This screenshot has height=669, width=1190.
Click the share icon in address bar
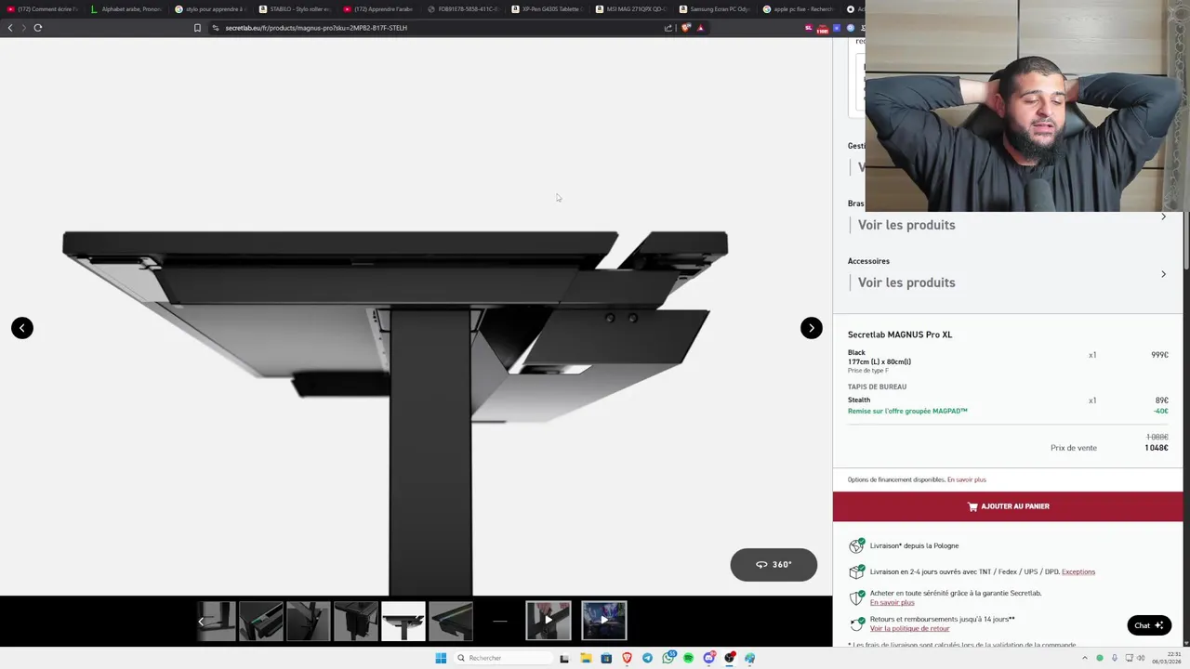668,28
